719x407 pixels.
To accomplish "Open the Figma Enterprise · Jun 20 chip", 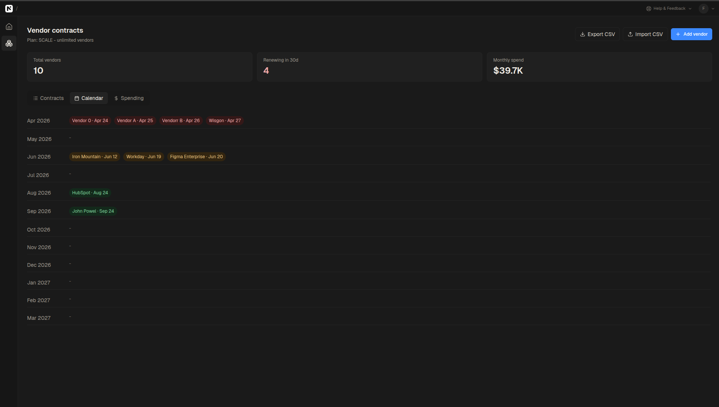I will [x=196, y=157].
